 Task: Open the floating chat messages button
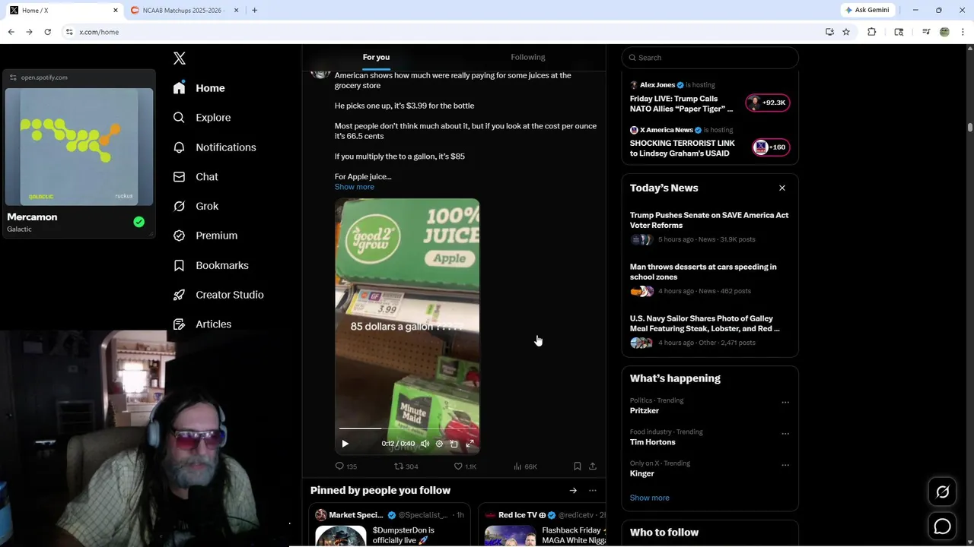[x=943, y=526]
